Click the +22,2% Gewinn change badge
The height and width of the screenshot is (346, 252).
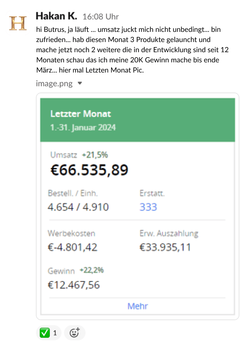click(92, 270)
